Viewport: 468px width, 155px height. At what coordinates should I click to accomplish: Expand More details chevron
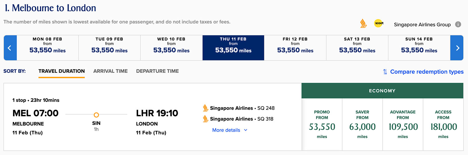coord(246,130)
